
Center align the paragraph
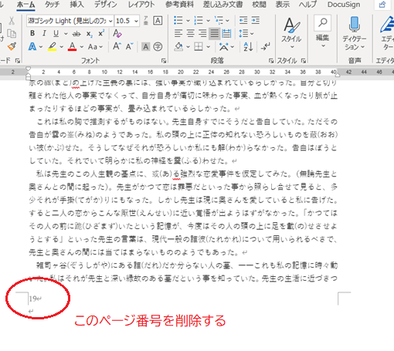pos(191,33)
